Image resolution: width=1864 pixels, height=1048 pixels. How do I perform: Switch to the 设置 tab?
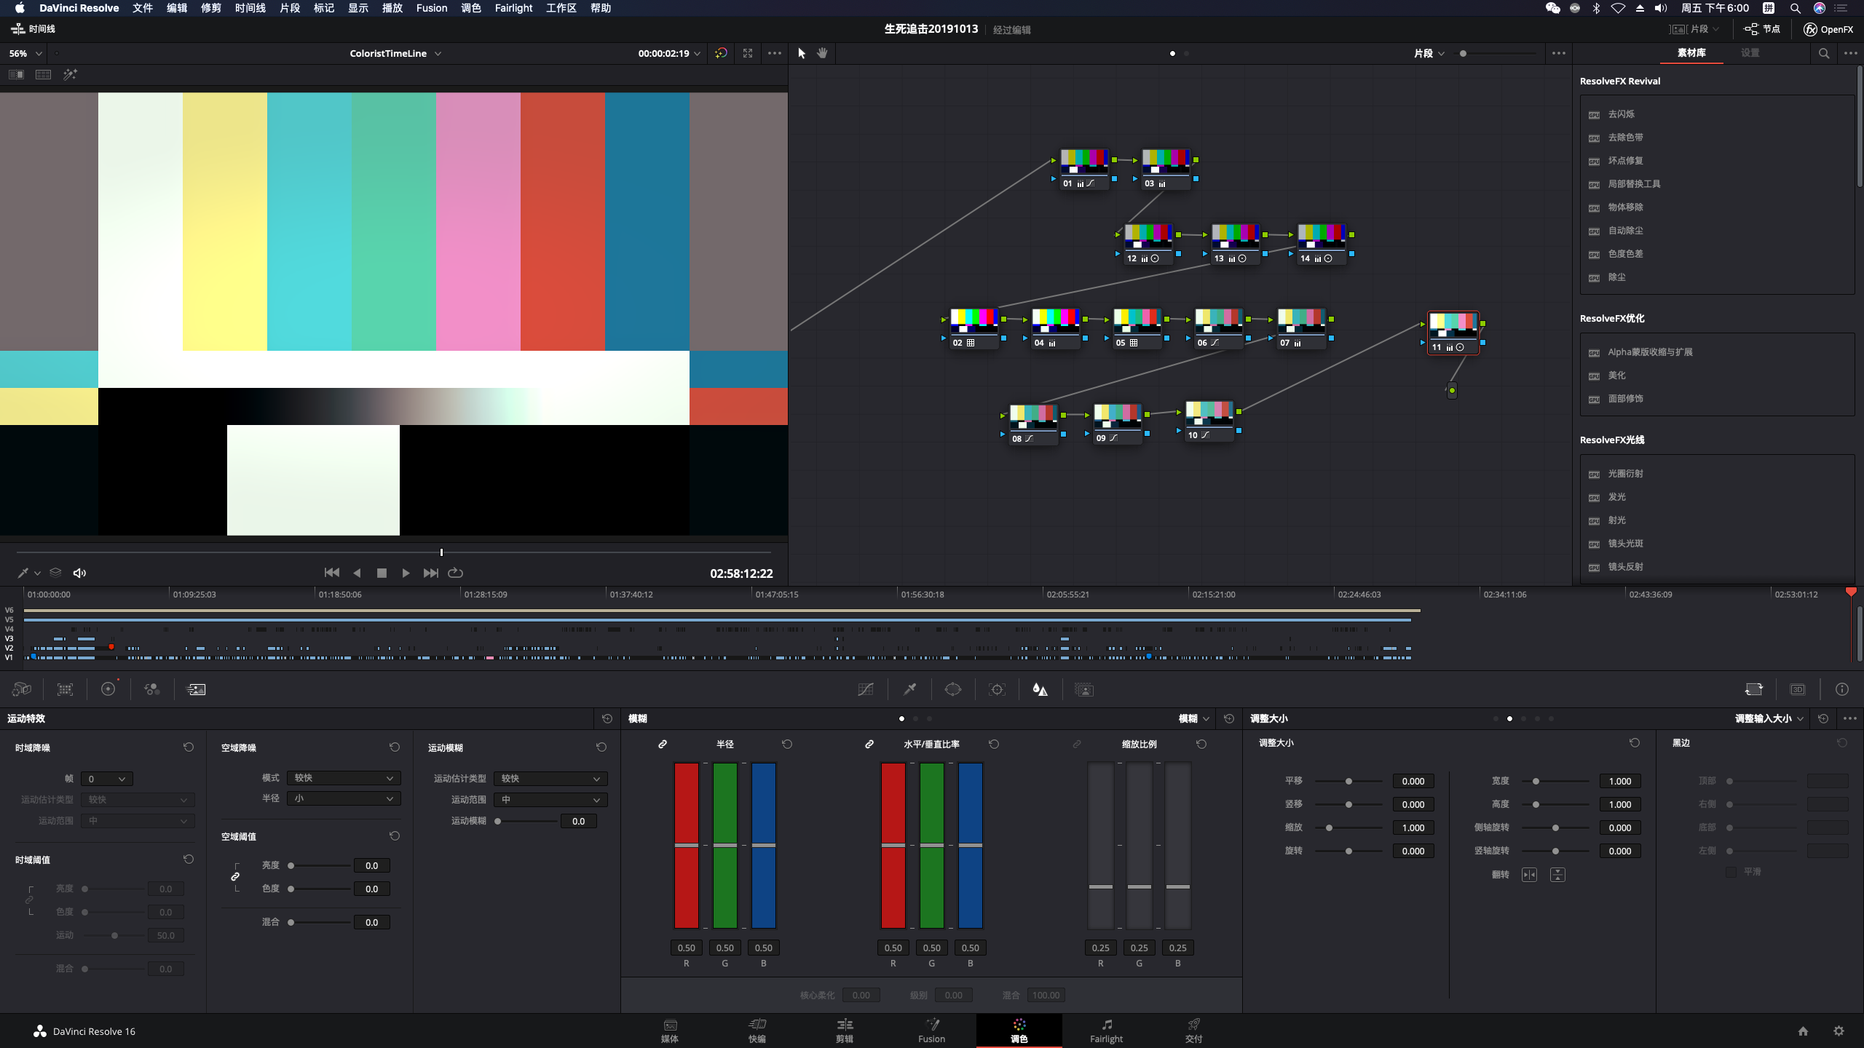tap(1750, 53)
